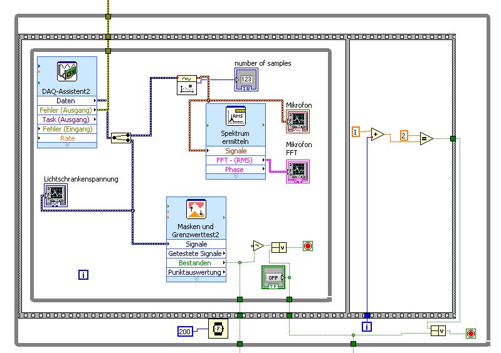The width and height of the screenshot is (501, 353).
Task: Select the yellow error tunnel on sequence frame top
Action: click(x=108, y=37)
